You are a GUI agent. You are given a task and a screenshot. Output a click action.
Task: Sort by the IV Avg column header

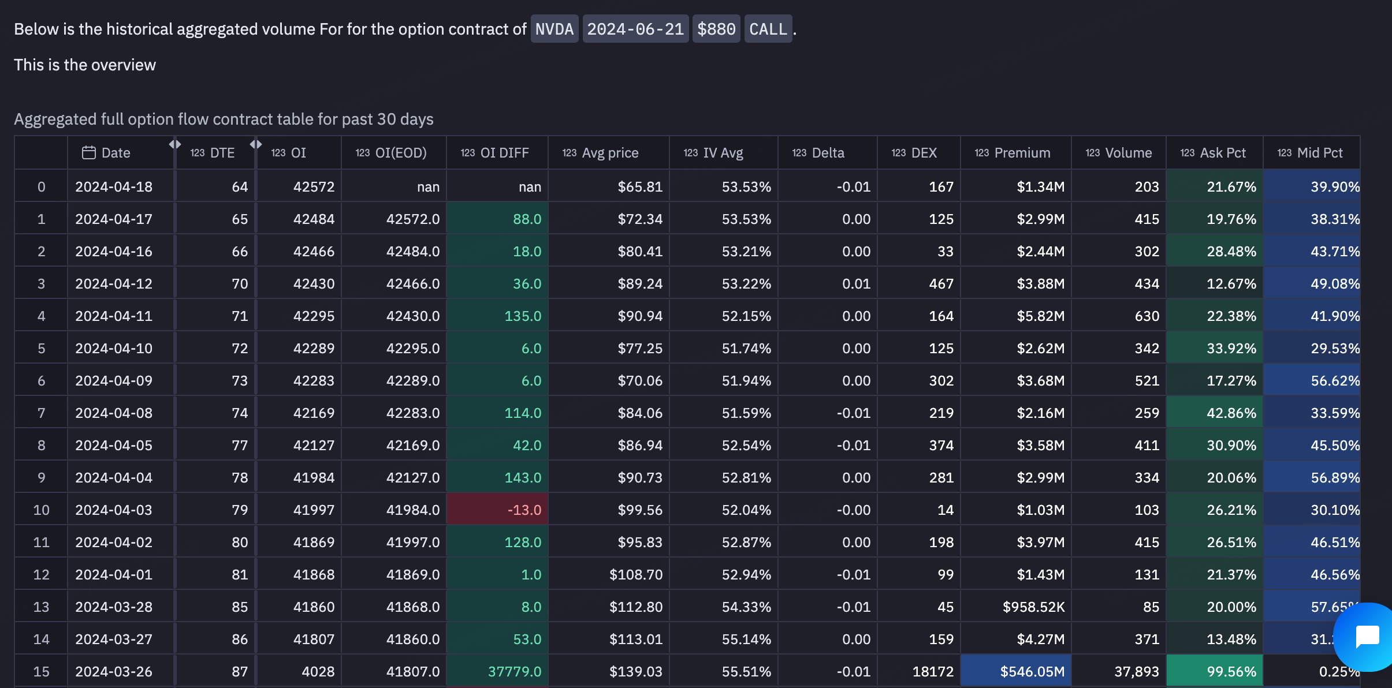click(723, 153)
